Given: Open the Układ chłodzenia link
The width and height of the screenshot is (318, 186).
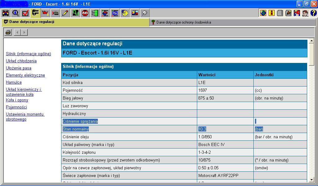Looking at the screenshot, I should click(x=21, y=61).
